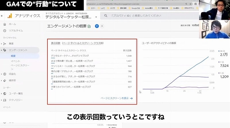Click the 30日 value 2.1万

coord(224,55)
